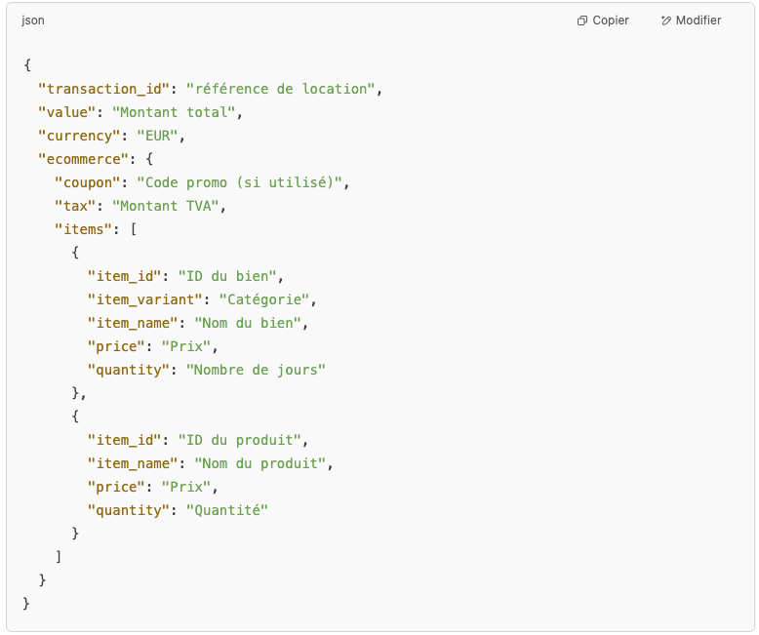
Task: Click the Modifier button
Action: [x=691, y=20]
